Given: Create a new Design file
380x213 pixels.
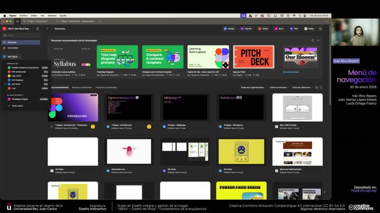Looking at the screenshot, I should coord(229,29).
